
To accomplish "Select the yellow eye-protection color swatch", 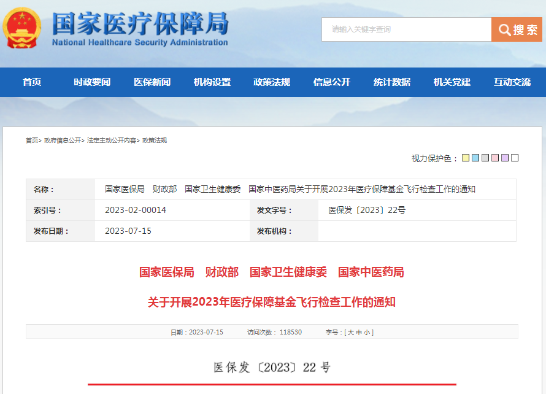I will 466,158.
